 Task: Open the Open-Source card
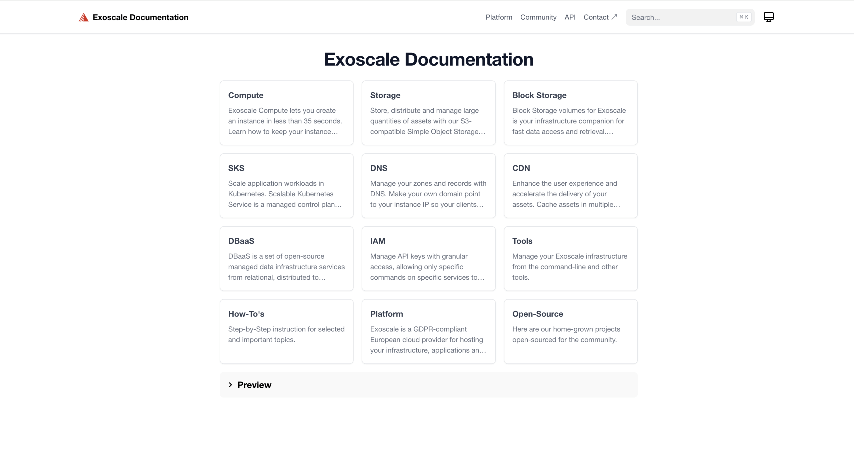point(571,331)
